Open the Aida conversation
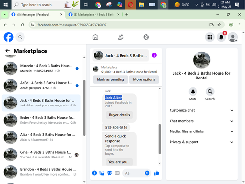245x184 pixels. click(41, 137)
